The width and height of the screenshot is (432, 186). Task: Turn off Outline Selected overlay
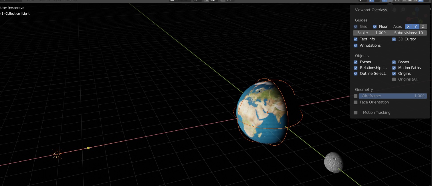pos(356,74)
